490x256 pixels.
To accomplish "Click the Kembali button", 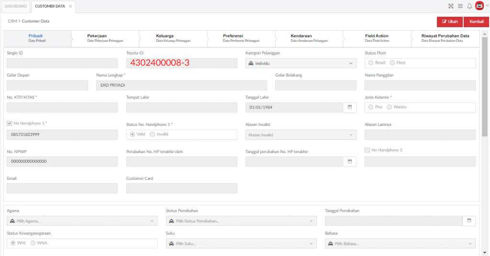I will pyautogui.click(x=476, y=22).
